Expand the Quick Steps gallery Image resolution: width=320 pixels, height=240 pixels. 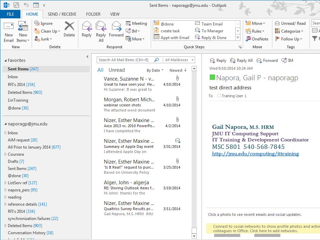(238, 38)
